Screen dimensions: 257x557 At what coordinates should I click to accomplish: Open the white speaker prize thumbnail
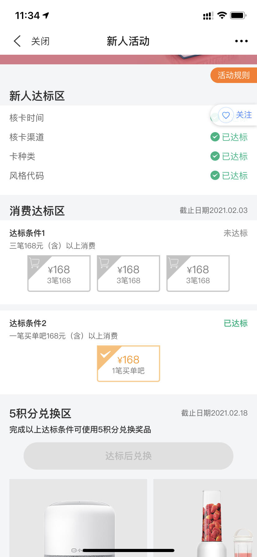[78, 518]
